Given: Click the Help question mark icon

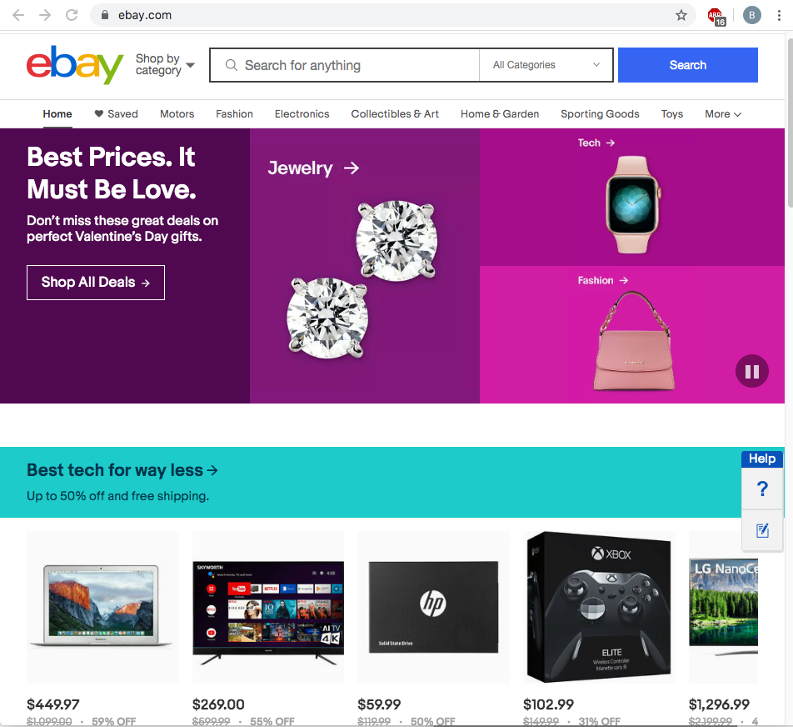Looking at the screenshot, I should 761,489.
